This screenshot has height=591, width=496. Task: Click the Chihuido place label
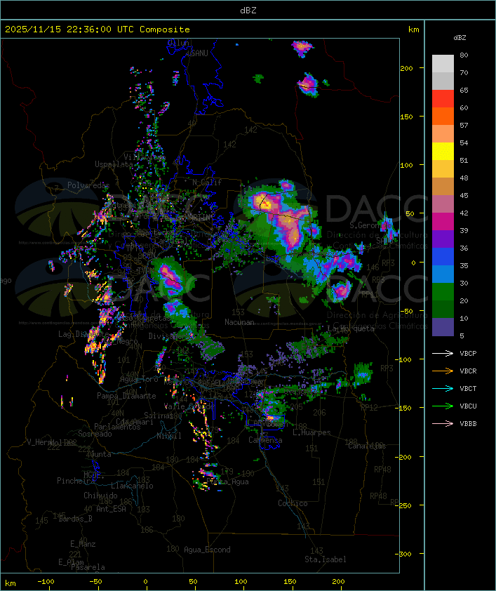100,496
